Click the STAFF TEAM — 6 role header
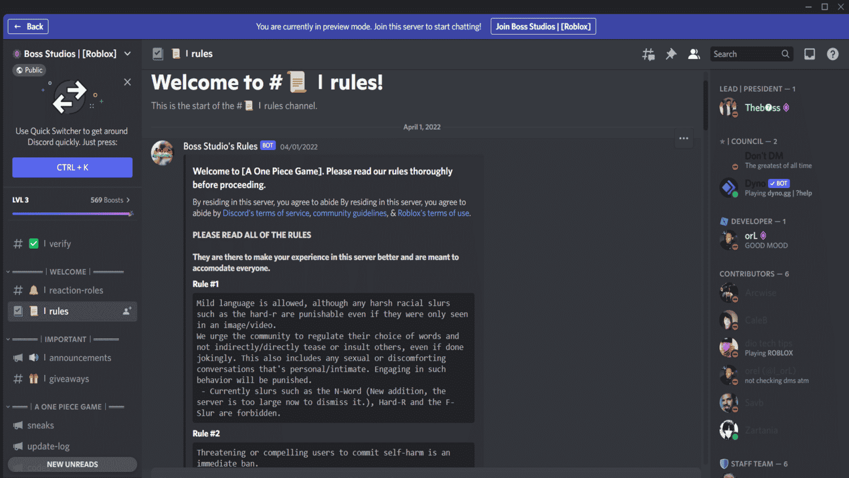This screenshot has height=478, width=849. (x=753, y=464)
